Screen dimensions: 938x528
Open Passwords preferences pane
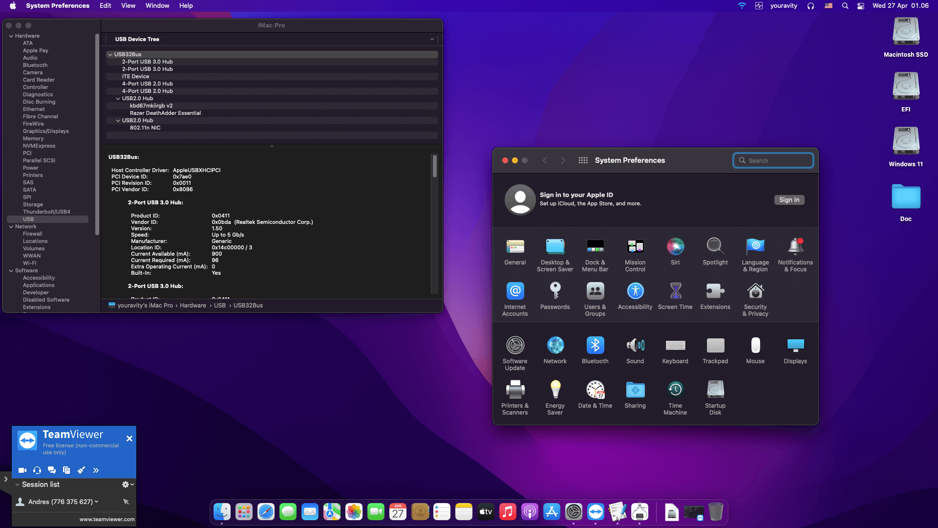click(555, 297)
